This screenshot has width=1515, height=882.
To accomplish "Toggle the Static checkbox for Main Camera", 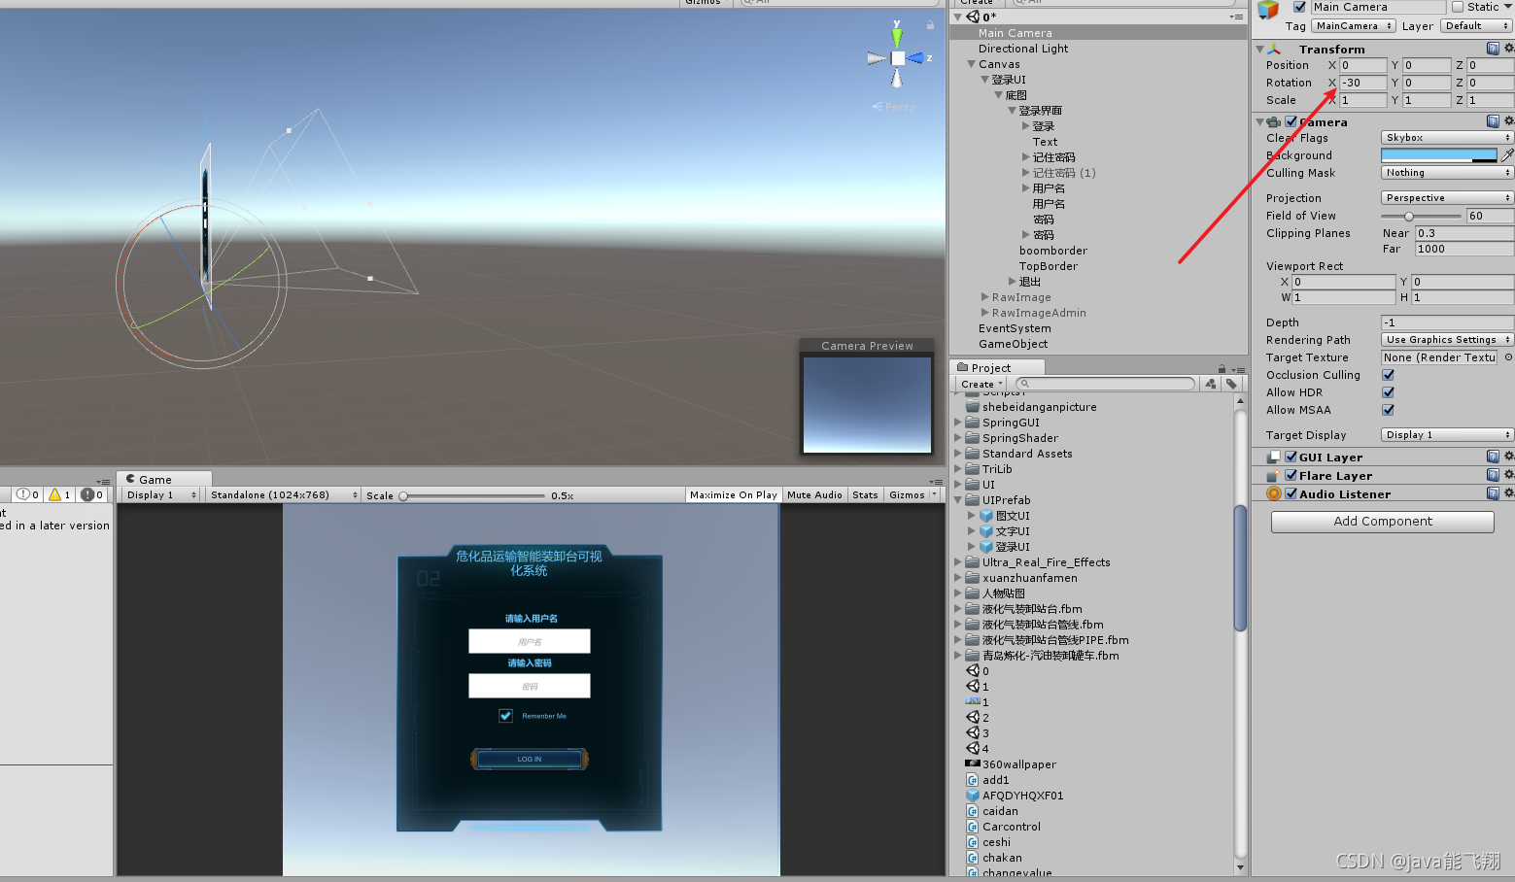I will click(x=1456, y=6).
